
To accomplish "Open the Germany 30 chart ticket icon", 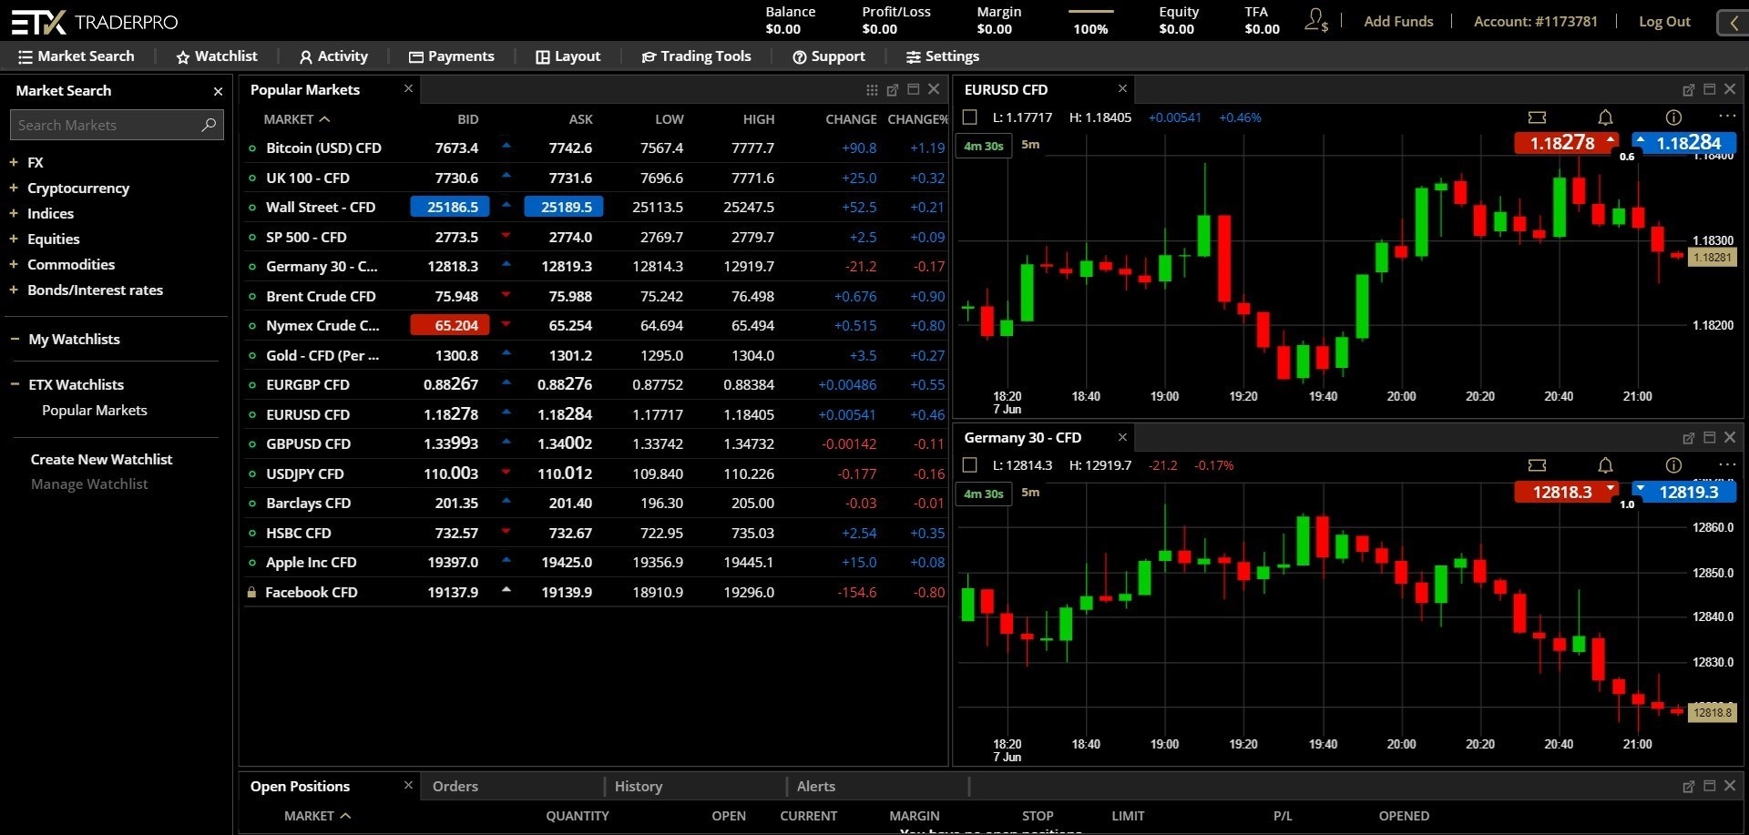I will 1537,465.
